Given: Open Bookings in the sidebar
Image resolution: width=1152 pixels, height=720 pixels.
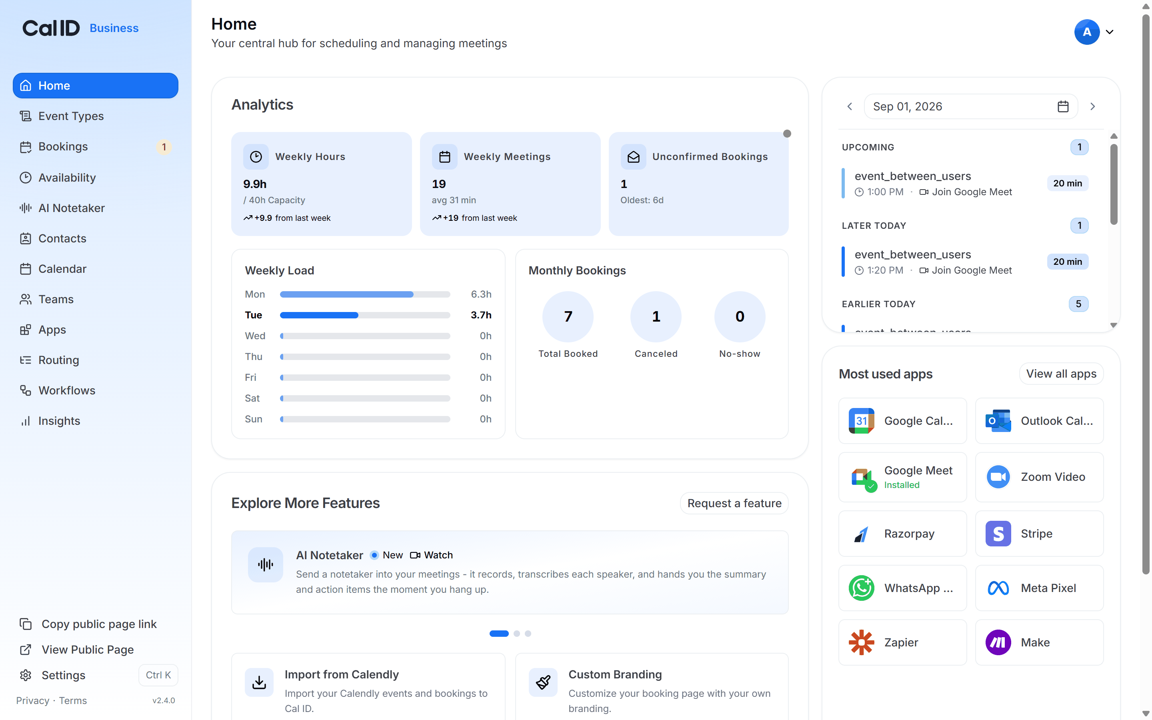Looking at the screenshot, I should coord(95,147).
